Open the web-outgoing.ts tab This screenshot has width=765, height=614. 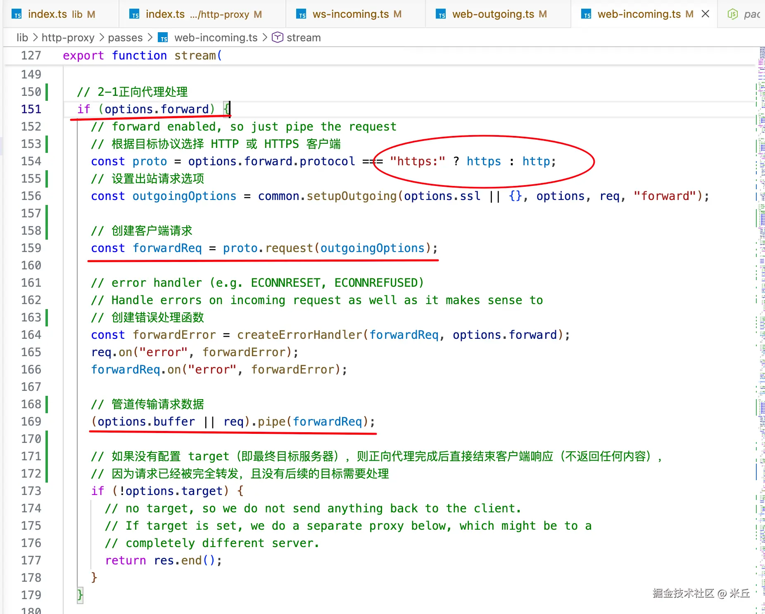499,14
